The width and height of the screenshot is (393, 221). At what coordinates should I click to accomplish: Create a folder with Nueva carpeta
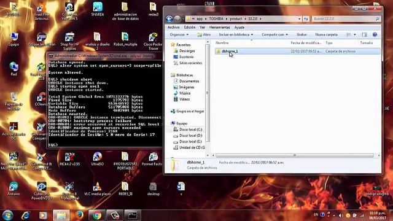tap(326, 34)
